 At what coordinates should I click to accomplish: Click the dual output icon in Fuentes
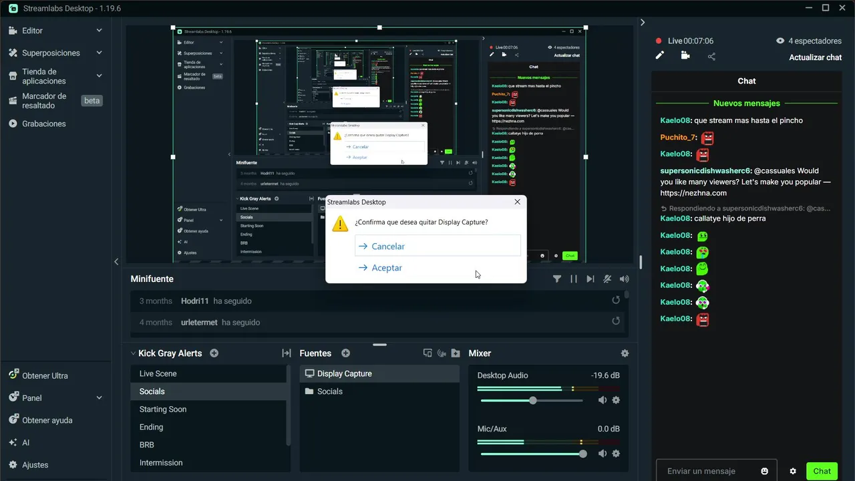click(x=427, y=353)
